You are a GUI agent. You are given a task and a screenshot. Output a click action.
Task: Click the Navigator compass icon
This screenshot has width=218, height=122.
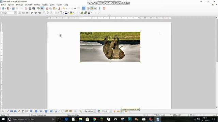click(x=88, y=8)
